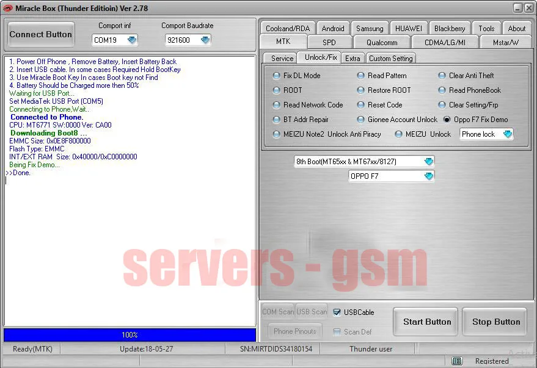Image resolution: width=537 pixels, height=368 pixels.
Task: Select the ROOT radio option
Action: (x=276, y=90)
